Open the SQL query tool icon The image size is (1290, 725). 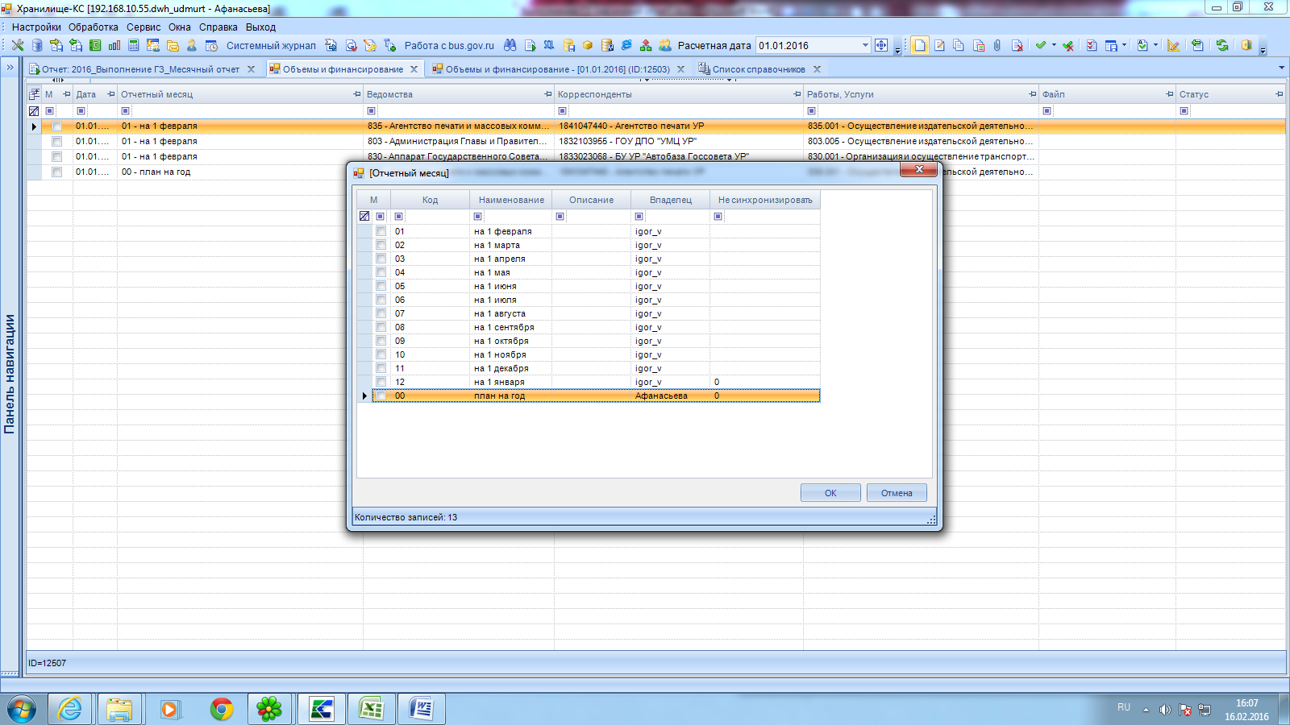[x=549, y=46]
